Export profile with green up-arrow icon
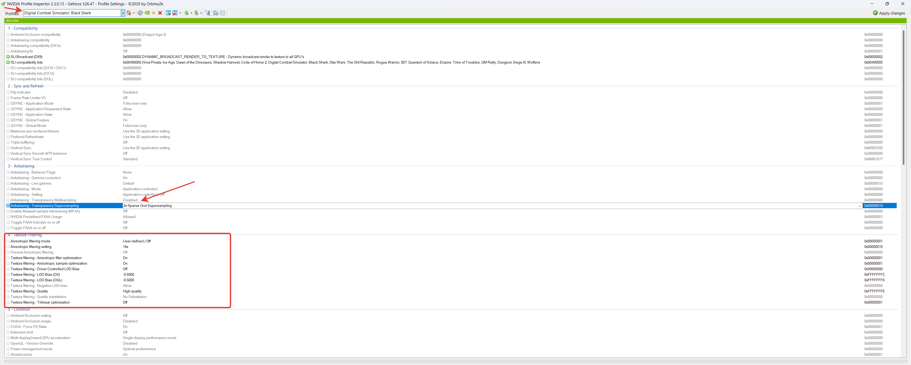 tap(186, 13)
